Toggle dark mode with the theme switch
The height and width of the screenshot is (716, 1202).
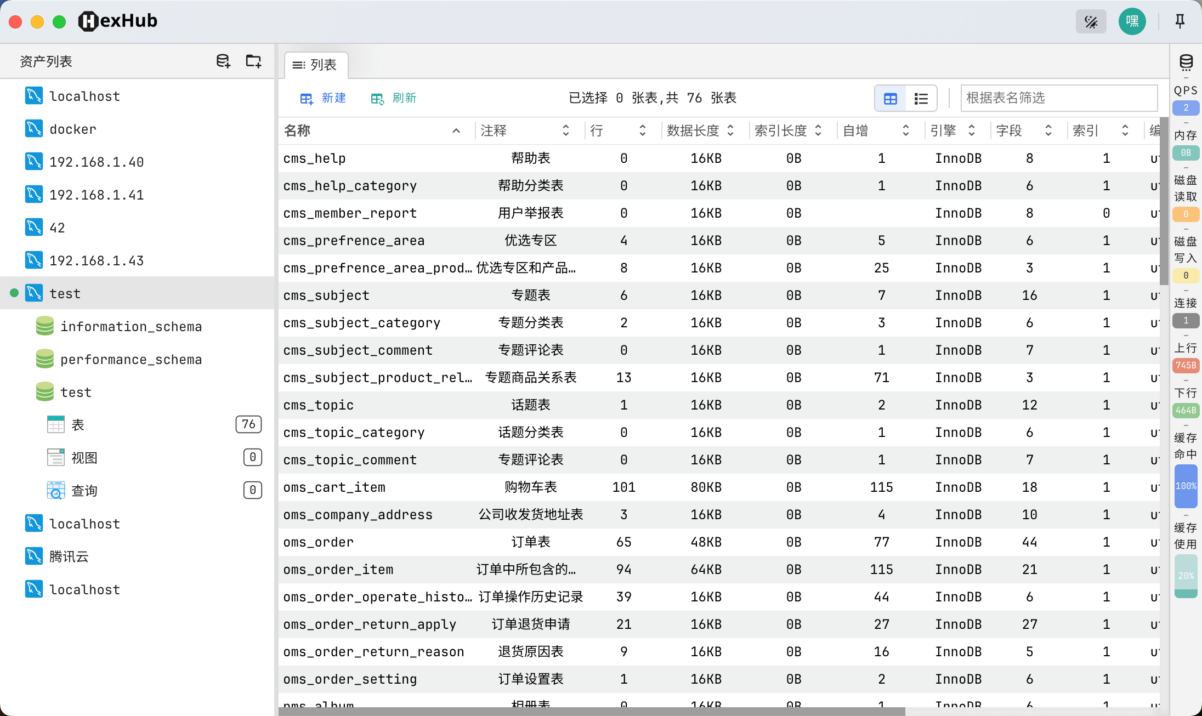pos(1091,21)
